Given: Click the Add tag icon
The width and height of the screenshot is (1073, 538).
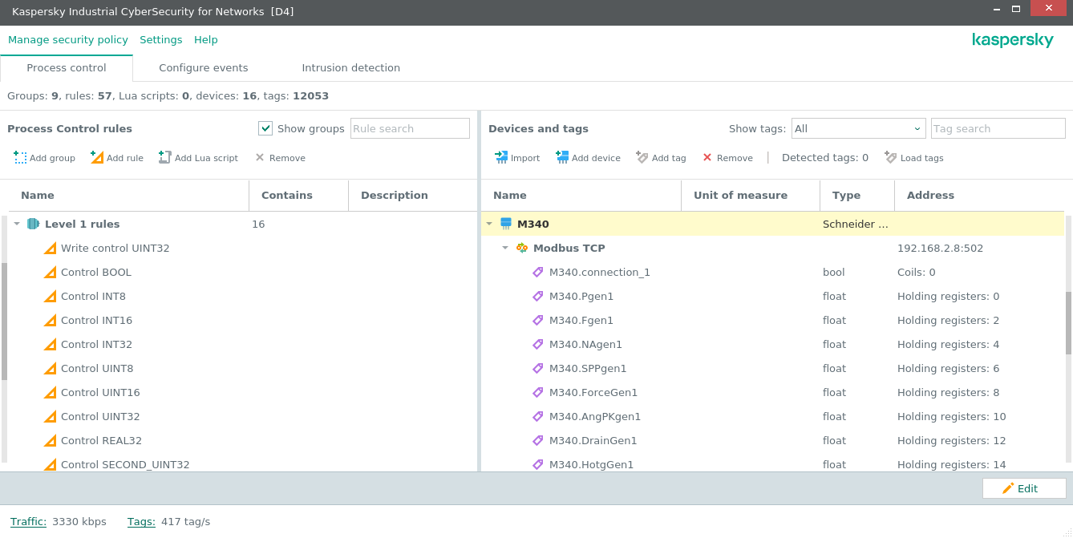Looking at the screenshot, I should [642, 157].
